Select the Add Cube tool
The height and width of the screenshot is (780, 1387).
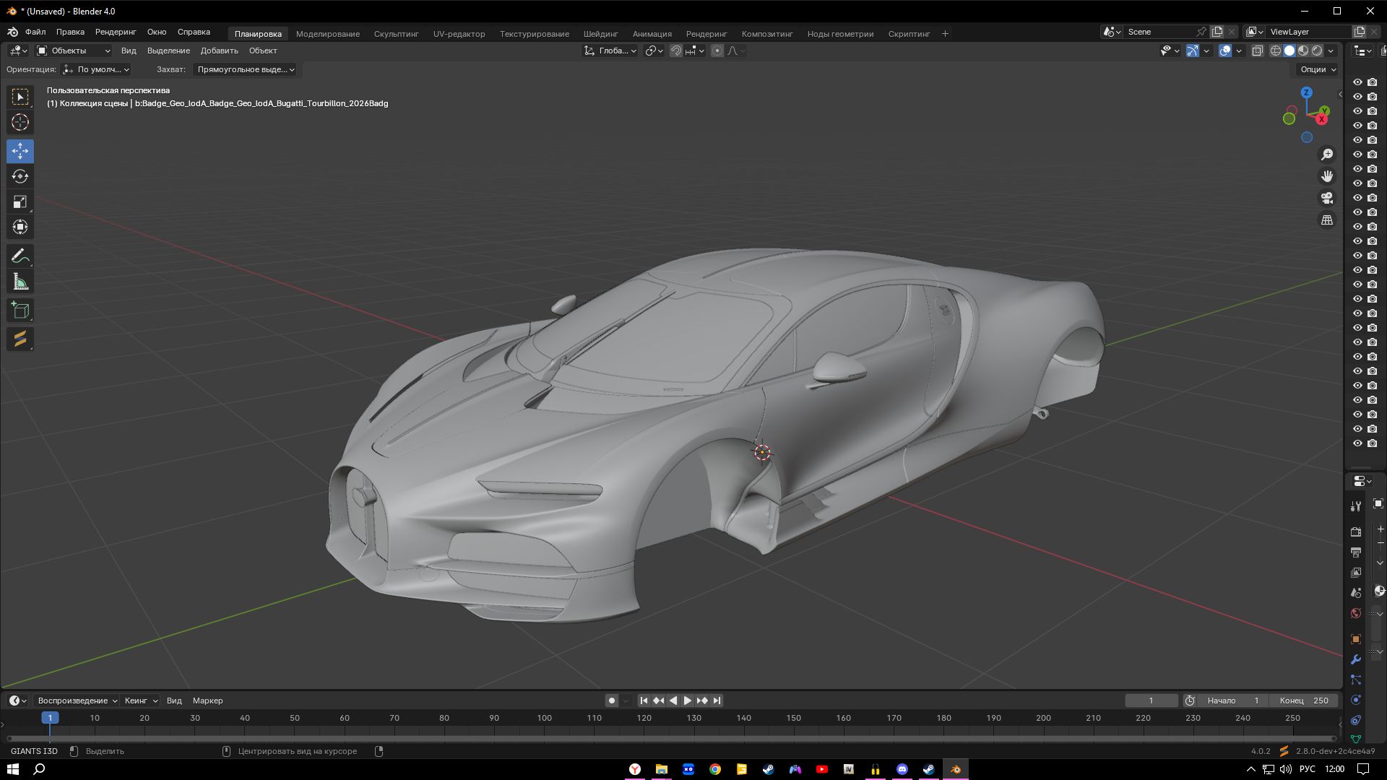20,311
